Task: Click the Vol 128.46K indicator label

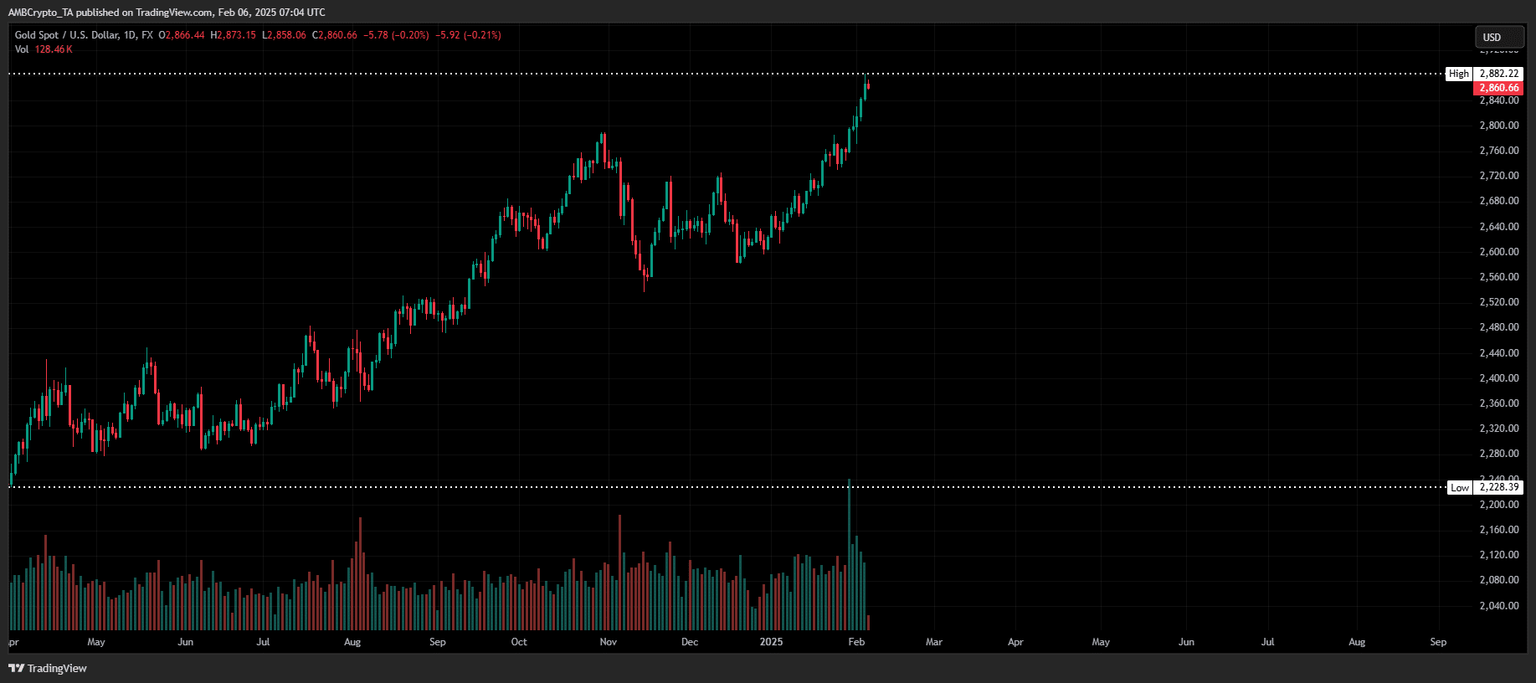Action: point(44,49)
